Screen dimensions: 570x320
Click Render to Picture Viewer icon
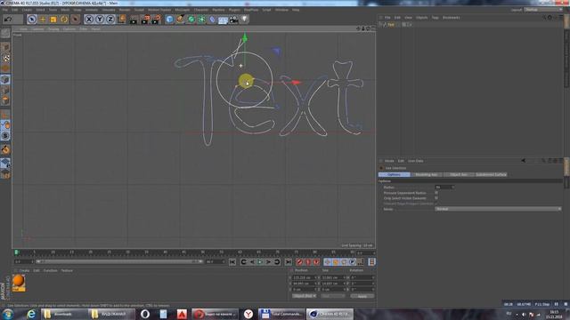[x=145, y=20]
